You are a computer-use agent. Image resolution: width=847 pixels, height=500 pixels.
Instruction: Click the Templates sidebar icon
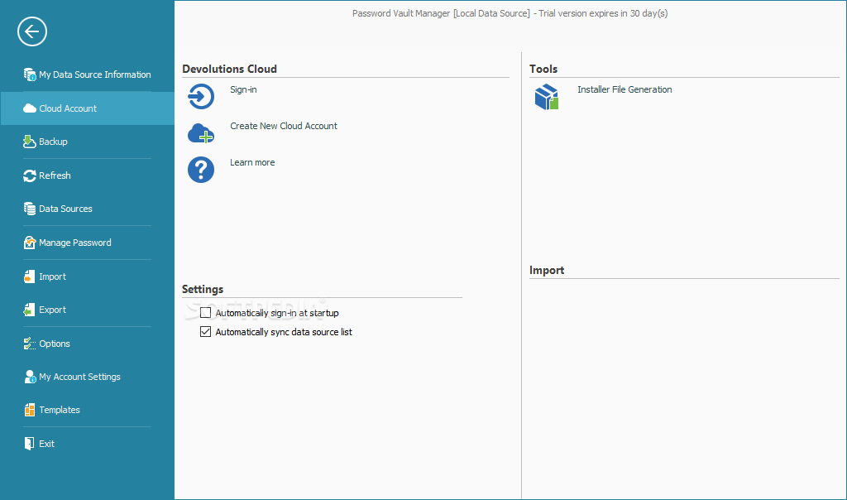pyautogui.click(x=29, y=410)
